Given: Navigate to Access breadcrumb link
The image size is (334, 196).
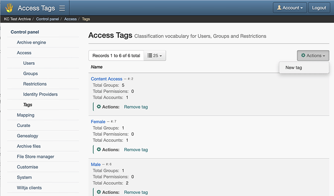Looking at the screenshot, I should click(x=70, y=19).
